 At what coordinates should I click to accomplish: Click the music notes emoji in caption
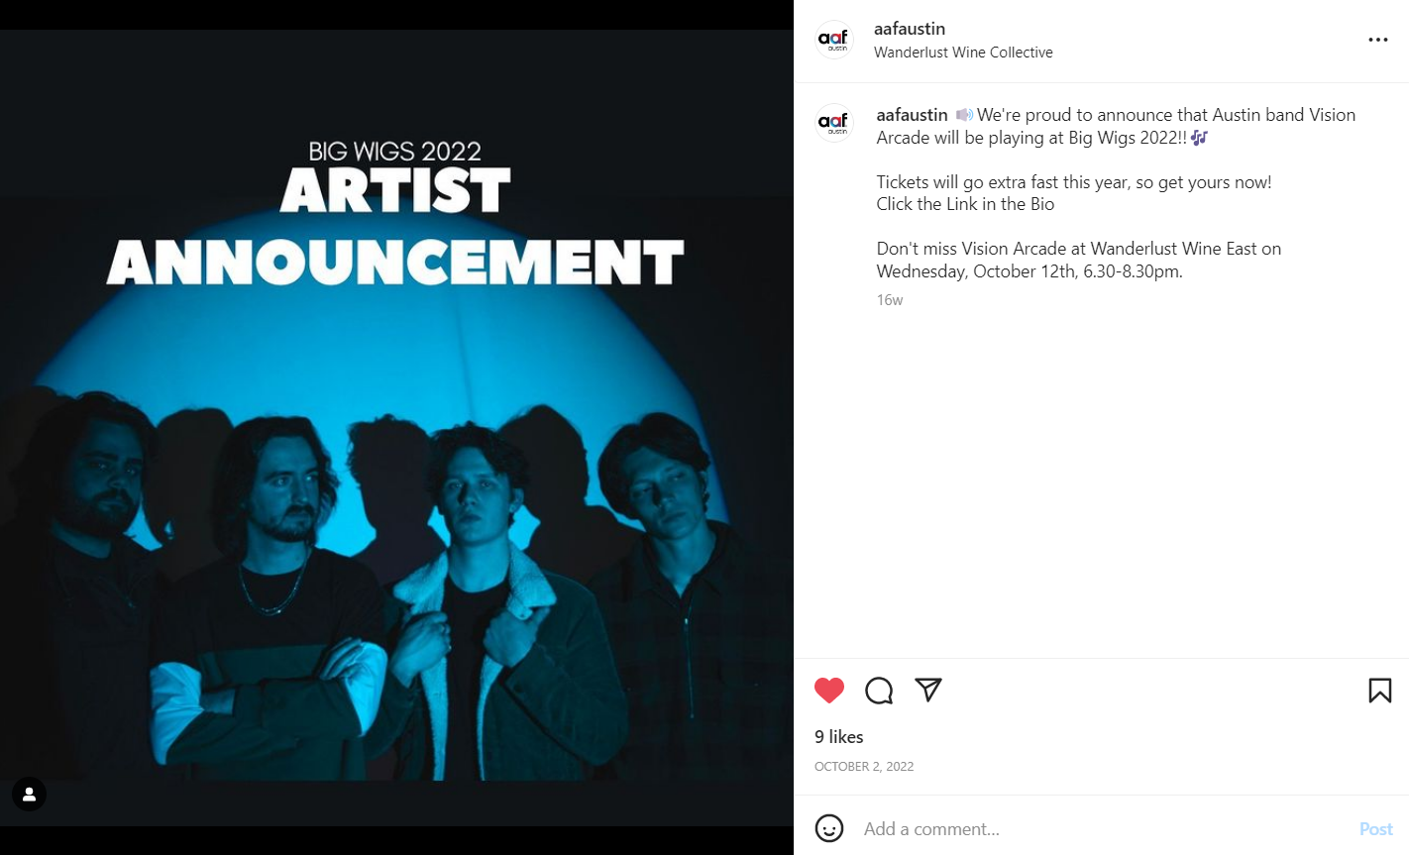(x=1199, y=138)
